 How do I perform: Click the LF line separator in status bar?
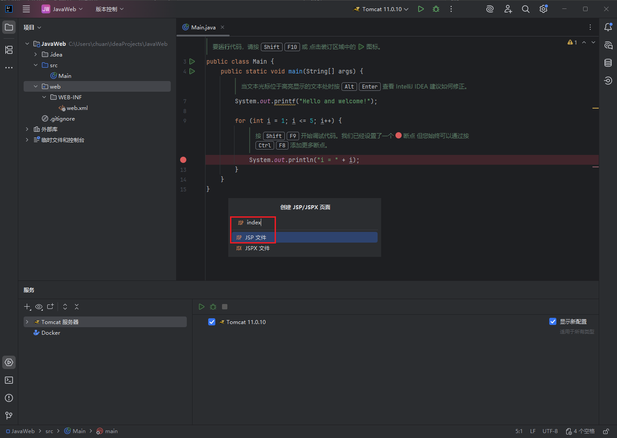point(533,431)
